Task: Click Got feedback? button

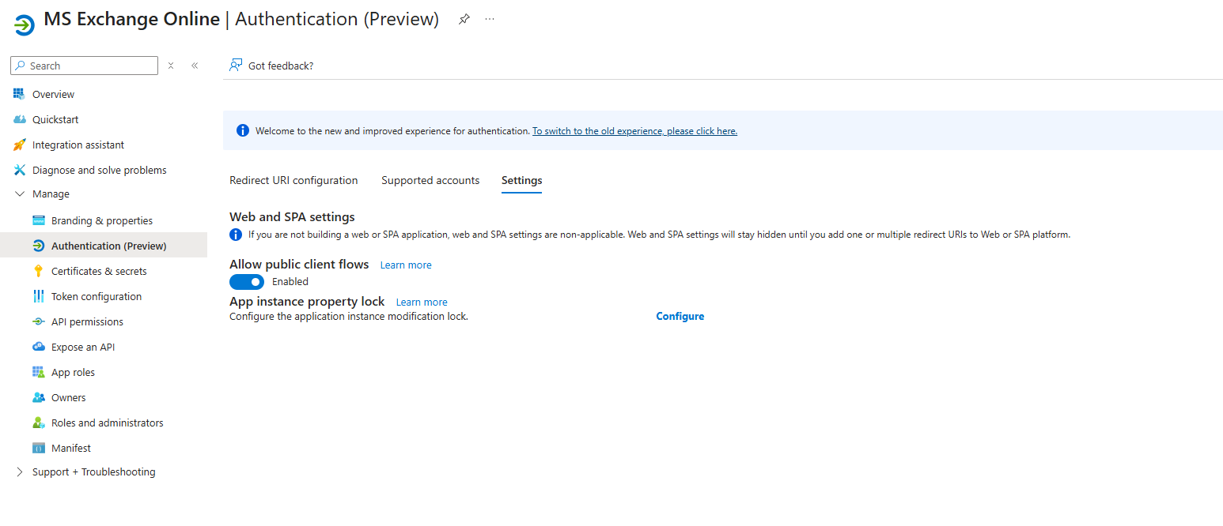Action: (271, 66)
